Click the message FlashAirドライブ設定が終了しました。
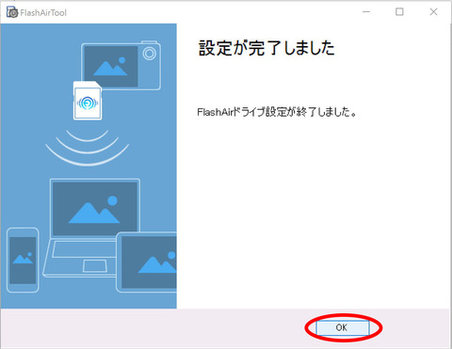This screenshot has height=349, width=452. tap(277, 112)
